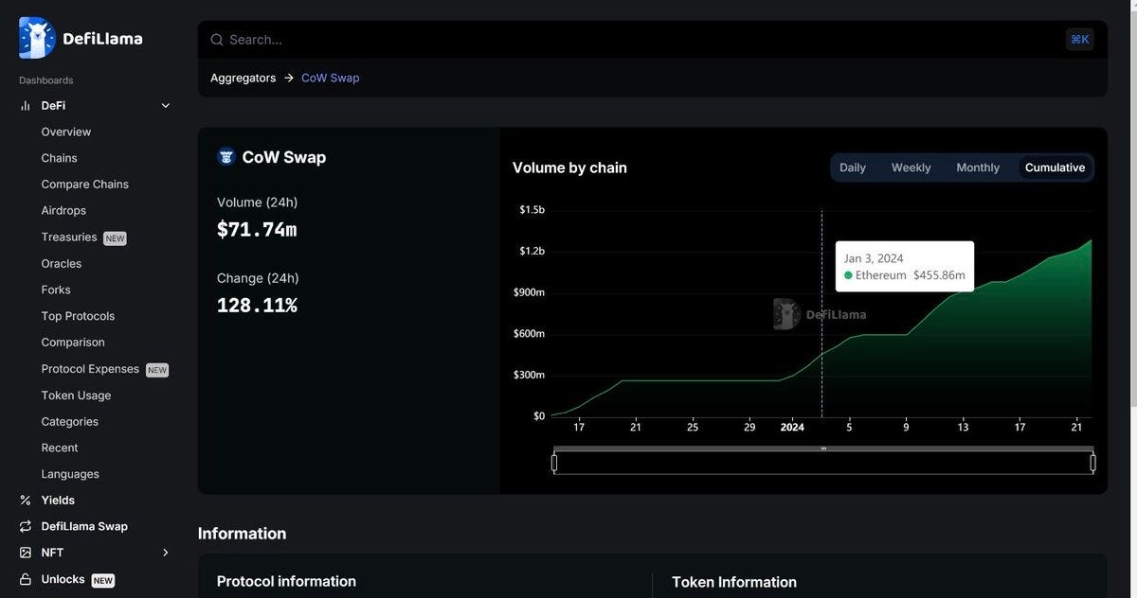Click the left handle of chart range slider

(x=554, y=463)
